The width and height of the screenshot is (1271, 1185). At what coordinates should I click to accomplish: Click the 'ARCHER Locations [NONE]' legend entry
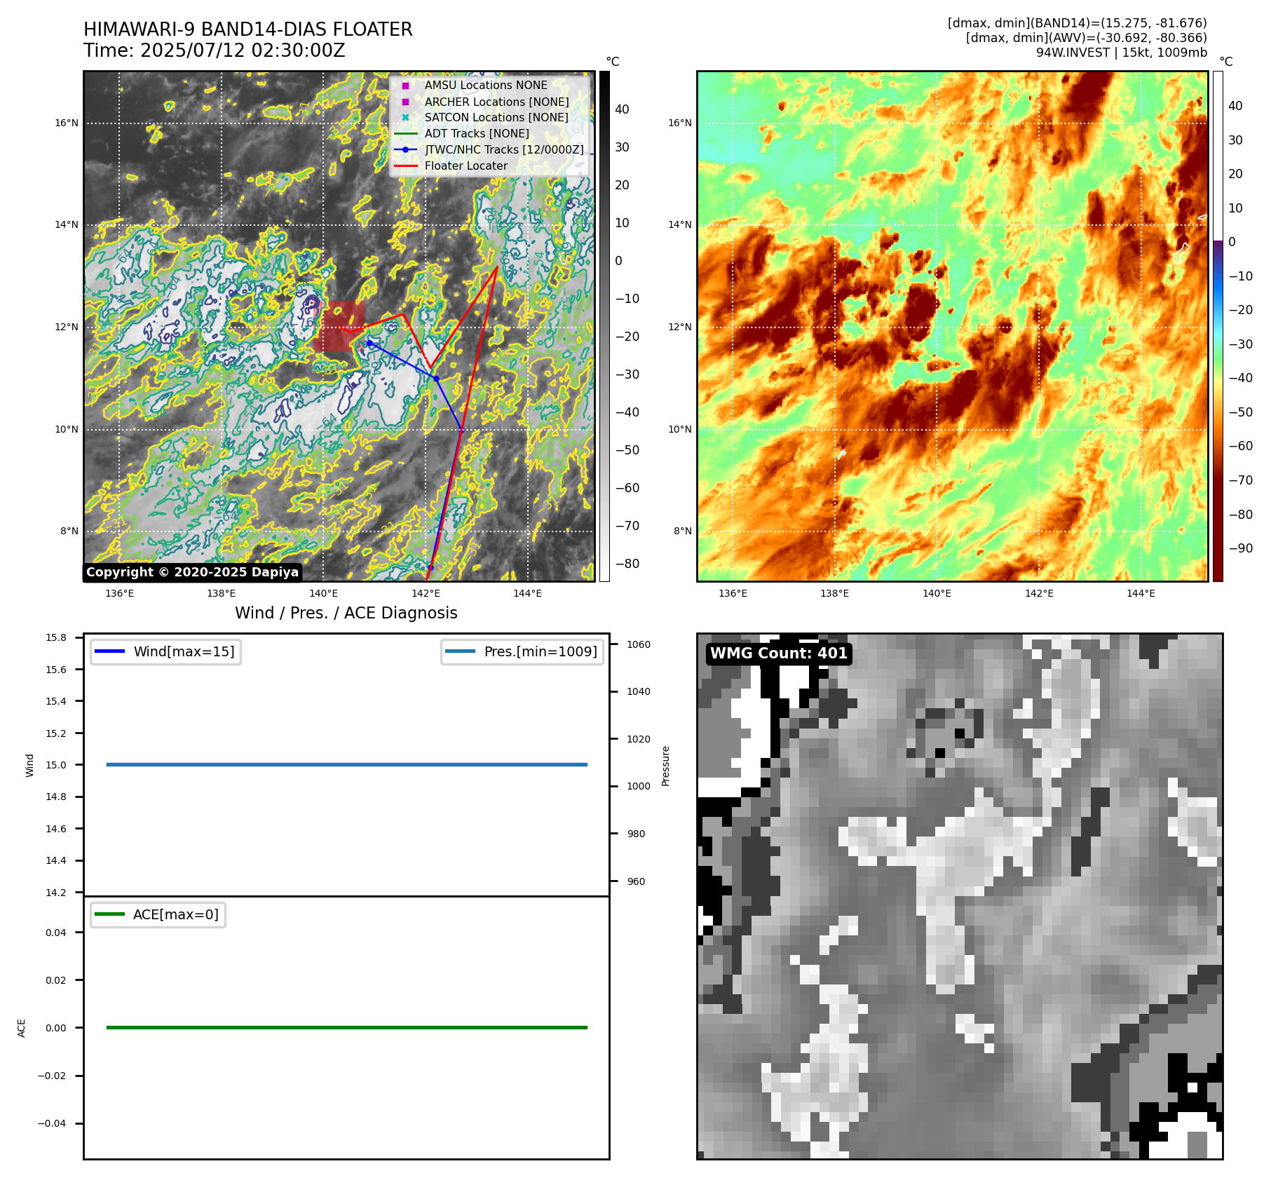point(496,102)
